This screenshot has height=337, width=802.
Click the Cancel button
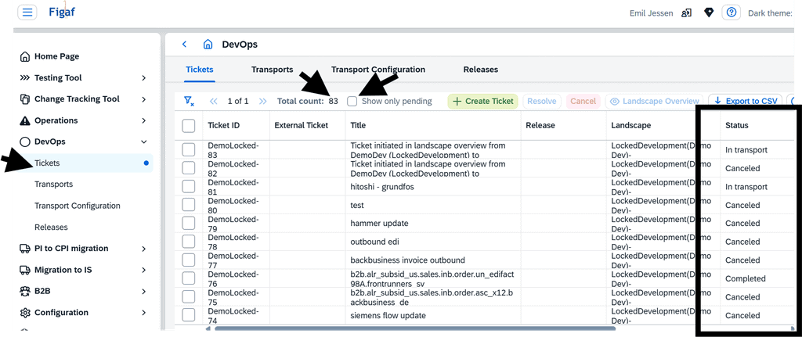pos(583,101)
